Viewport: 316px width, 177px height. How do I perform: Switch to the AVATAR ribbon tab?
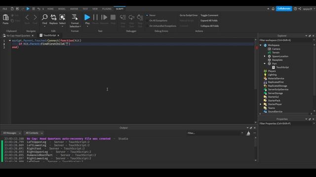74,9
